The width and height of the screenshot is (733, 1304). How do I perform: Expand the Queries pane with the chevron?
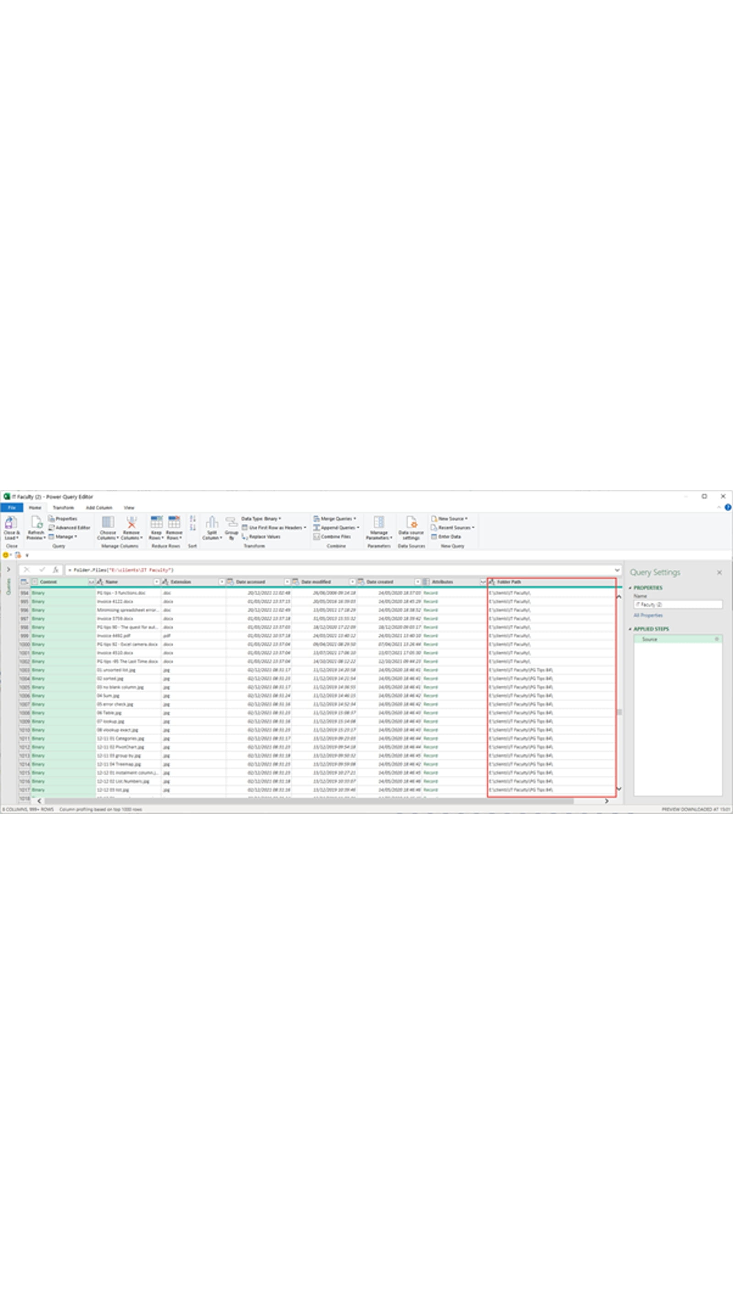9,569
